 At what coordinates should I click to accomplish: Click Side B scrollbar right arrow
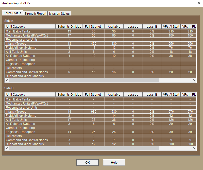click(x=194, y=148)
